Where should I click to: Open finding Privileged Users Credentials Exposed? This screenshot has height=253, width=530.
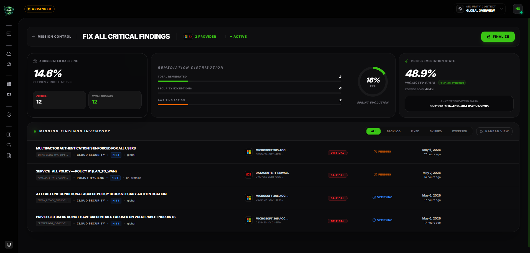106,217
